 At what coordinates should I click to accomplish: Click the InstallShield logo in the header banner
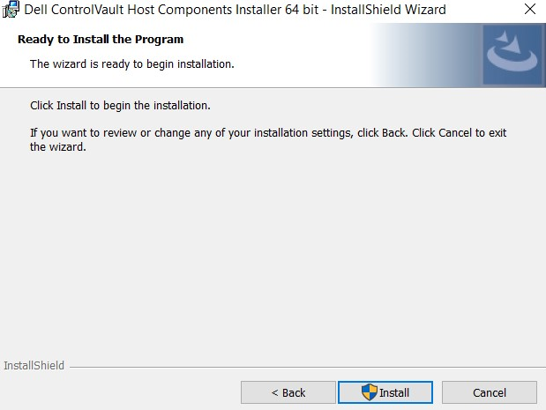click(512, 55)
